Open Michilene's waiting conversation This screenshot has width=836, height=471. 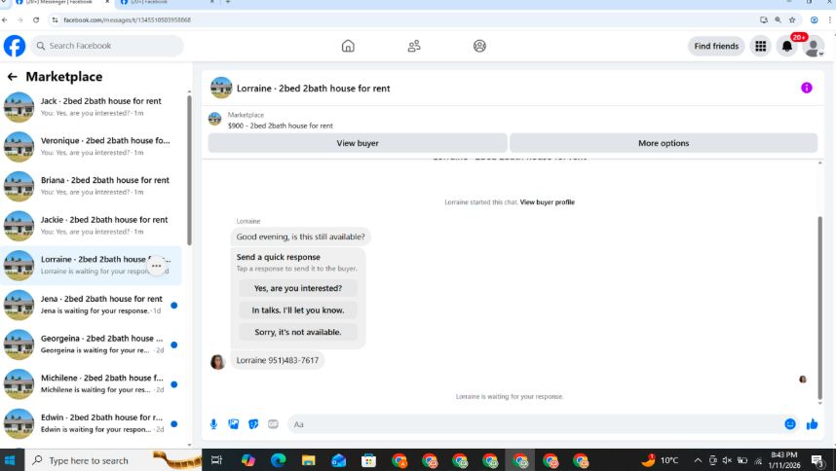(x=92, y=383)
